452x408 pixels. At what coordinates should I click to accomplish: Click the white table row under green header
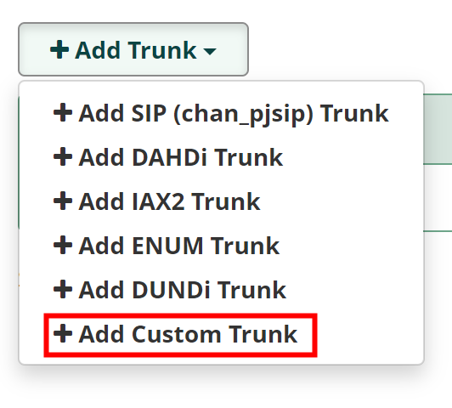[x=438, y=198]
